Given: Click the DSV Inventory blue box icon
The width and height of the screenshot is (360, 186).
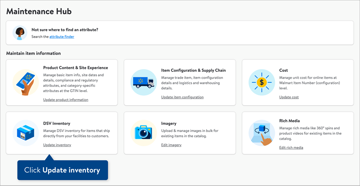Looking at the screenshot, I should 26,133.
